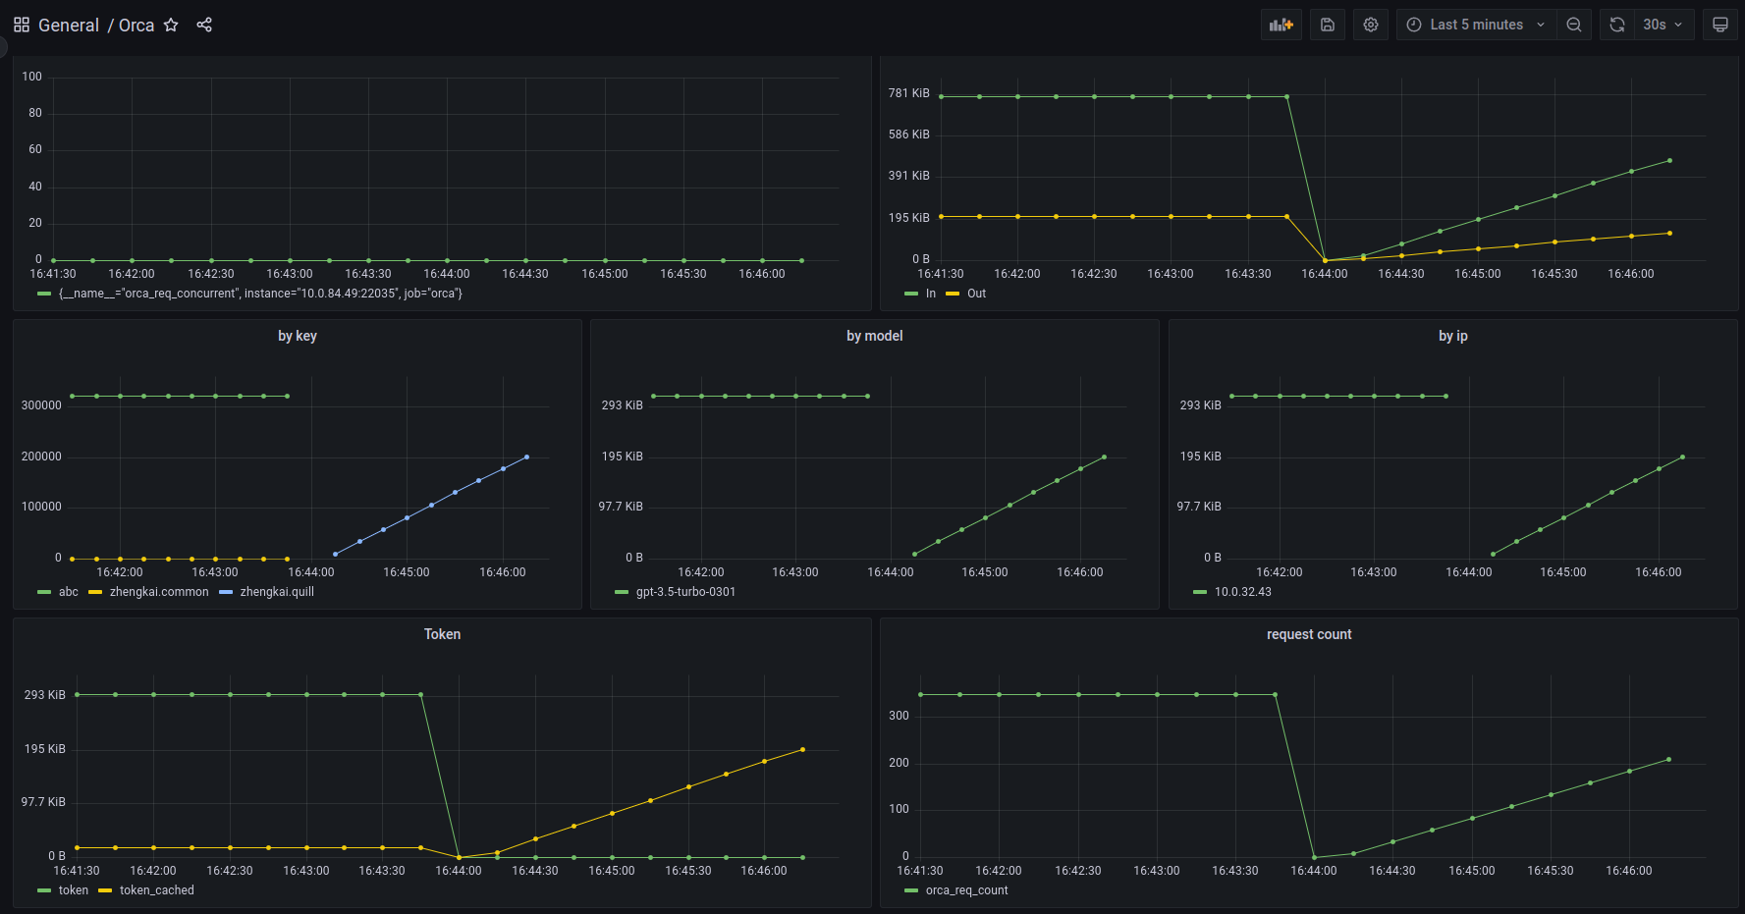Click the Orca dashboard name
This screenshot has width=1745, height=914.
tap(136, 25)
